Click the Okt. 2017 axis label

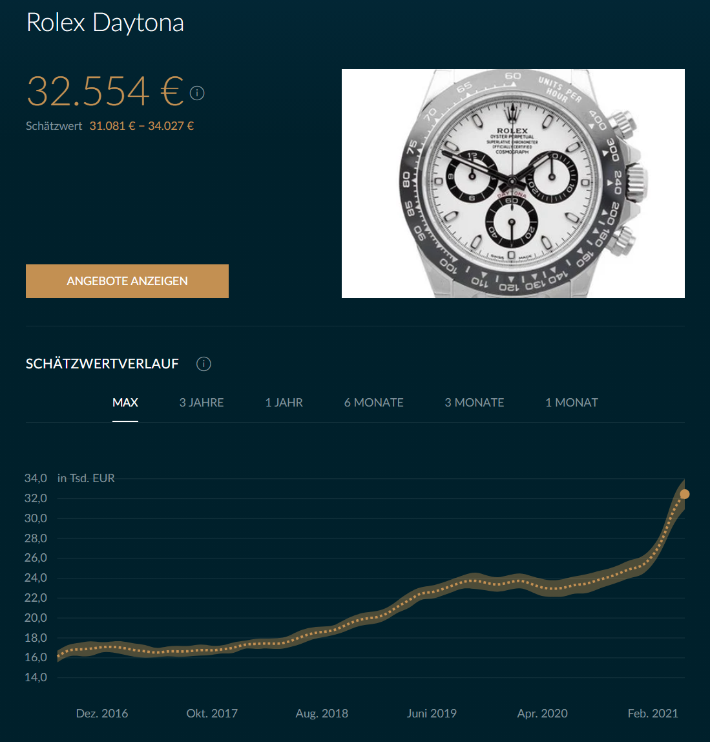[212, 714]
